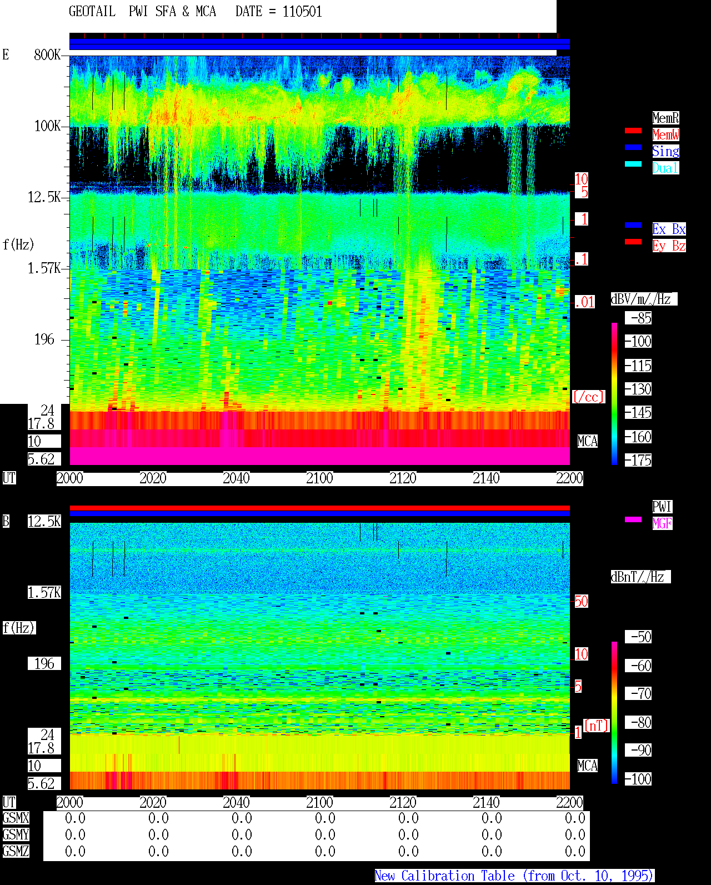The width and height of the screenshot is (711, 885).
Task: Click the -80 color scale value
Action: point(639,722)
